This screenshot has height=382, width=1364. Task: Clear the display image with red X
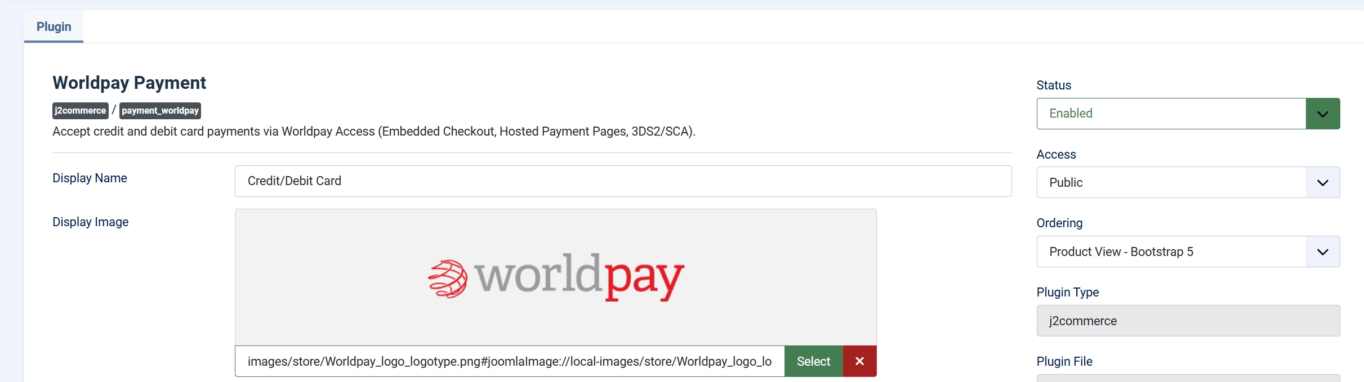point(859,361)
